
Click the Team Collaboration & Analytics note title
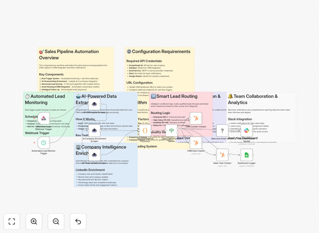253,99
